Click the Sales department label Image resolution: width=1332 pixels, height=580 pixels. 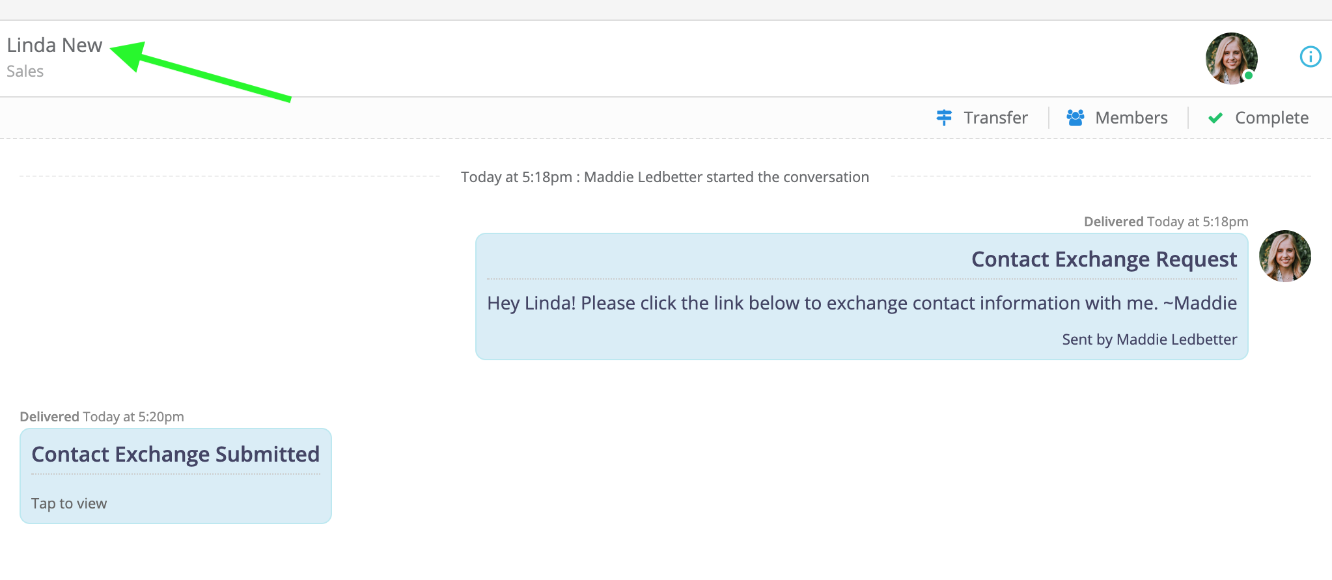pyautogui.click(x=25, y=71)
